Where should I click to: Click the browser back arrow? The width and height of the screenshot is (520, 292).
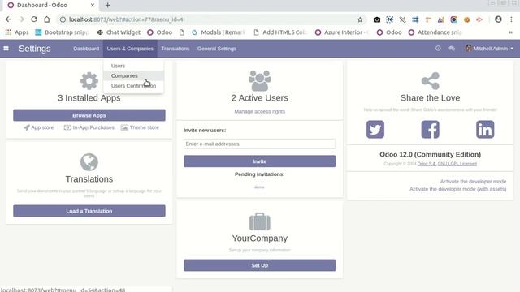pos(8,19)
